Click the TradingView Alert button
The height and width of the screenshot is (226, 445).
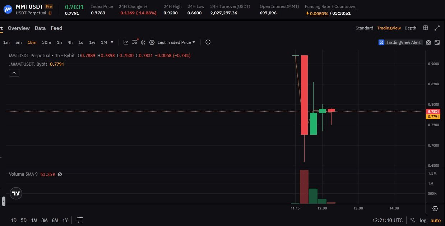(400, 42)
